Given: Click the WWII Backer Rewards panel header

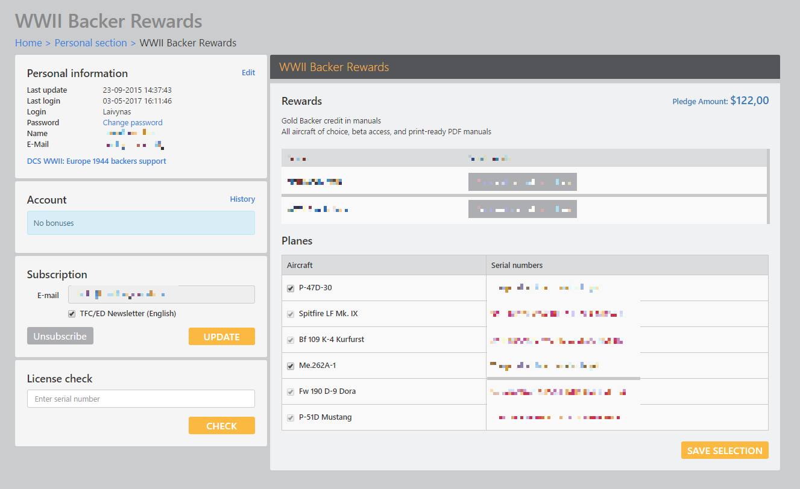Looking at the screenshot, I should coord(525,67).
